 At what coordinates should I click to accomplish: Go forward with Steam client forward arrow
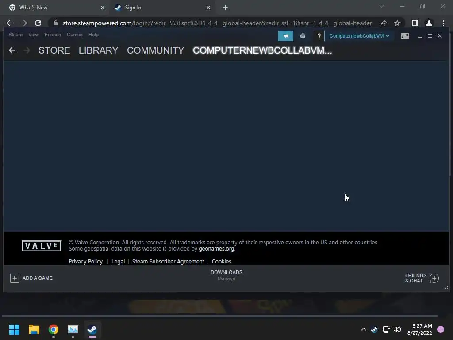point(27,50)
